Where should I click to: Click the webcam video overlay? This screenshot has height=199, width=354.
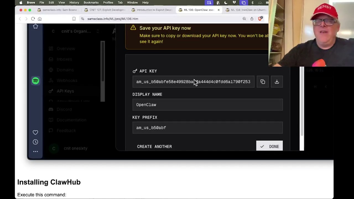pos(311,33)
